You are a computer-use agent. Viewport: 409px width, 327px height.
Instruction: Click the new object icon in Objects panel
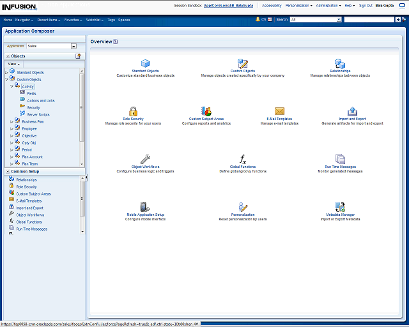(x=78, y=56)
